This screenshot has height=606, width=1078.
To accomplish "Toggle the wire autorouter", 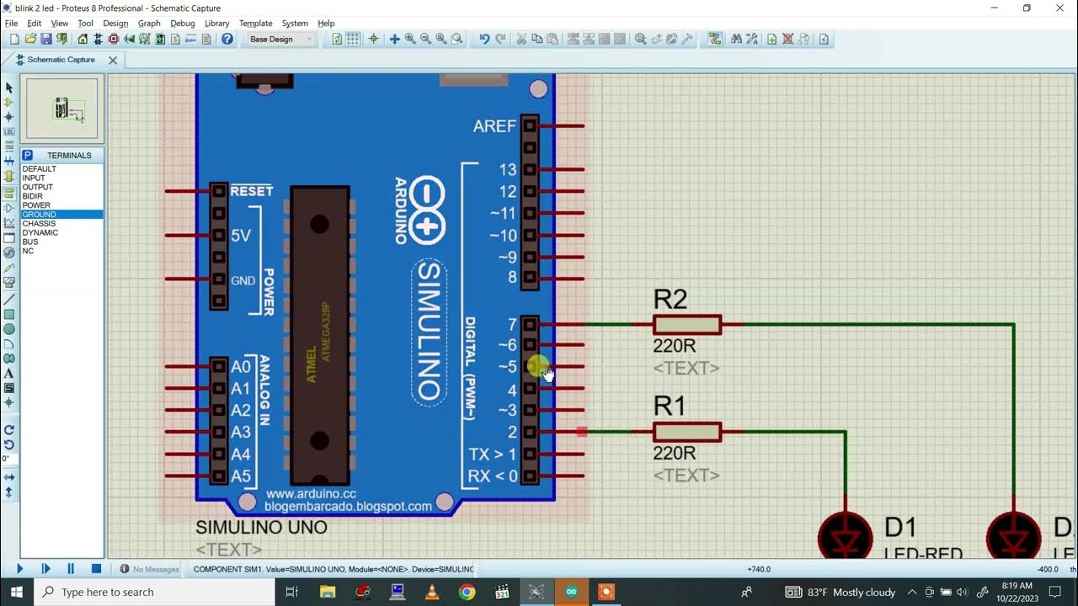I will pos(715,39).
